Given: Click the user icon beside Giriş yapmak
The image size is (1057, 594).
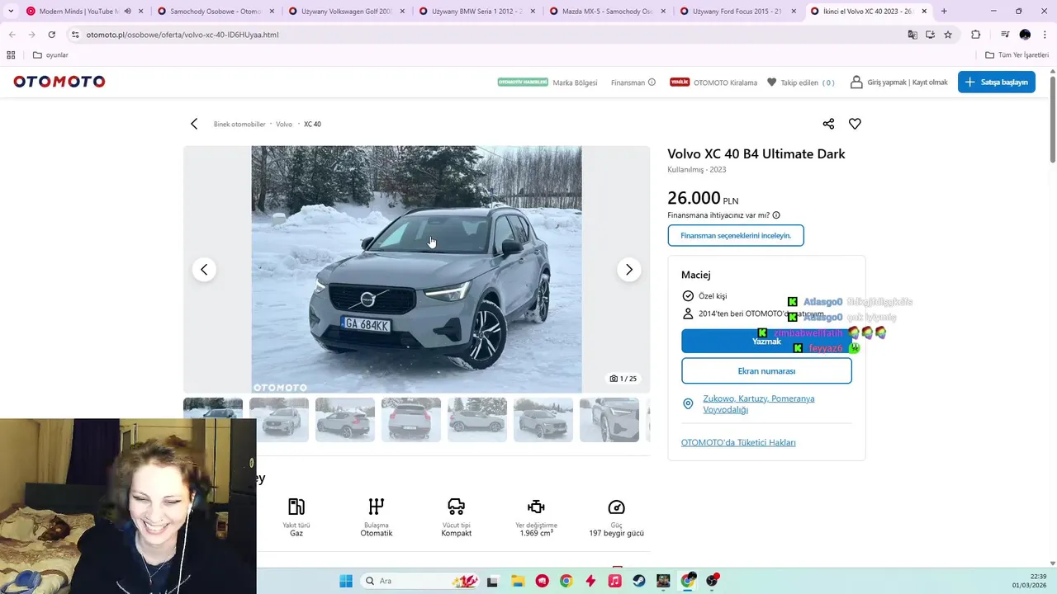Looking at the screenshot, I should pos(856,82).
